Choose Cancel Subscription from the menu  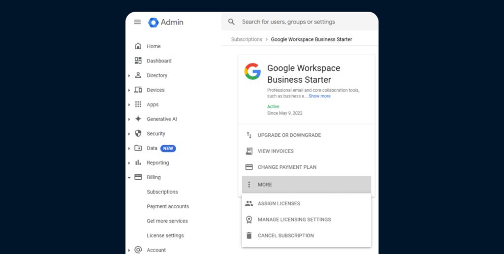click(x=306, y=236)
